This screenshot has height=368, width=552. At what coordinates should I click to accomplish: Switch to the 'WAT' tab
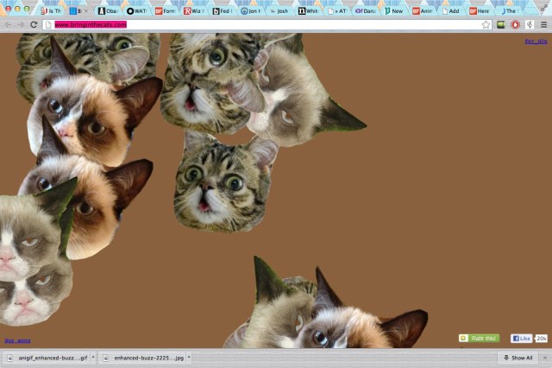click(x=136, y=11)
